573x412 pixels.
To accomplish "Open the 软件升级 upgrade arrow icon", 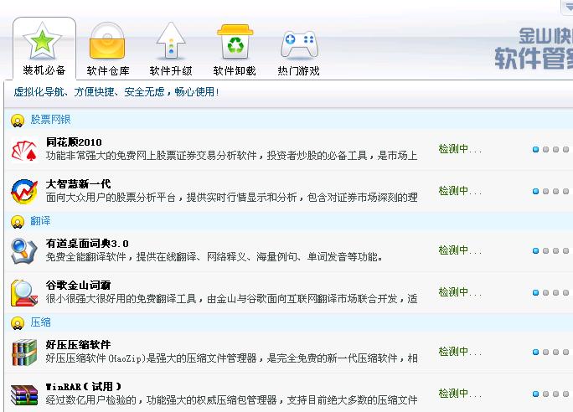I will (x=171, y=41).
